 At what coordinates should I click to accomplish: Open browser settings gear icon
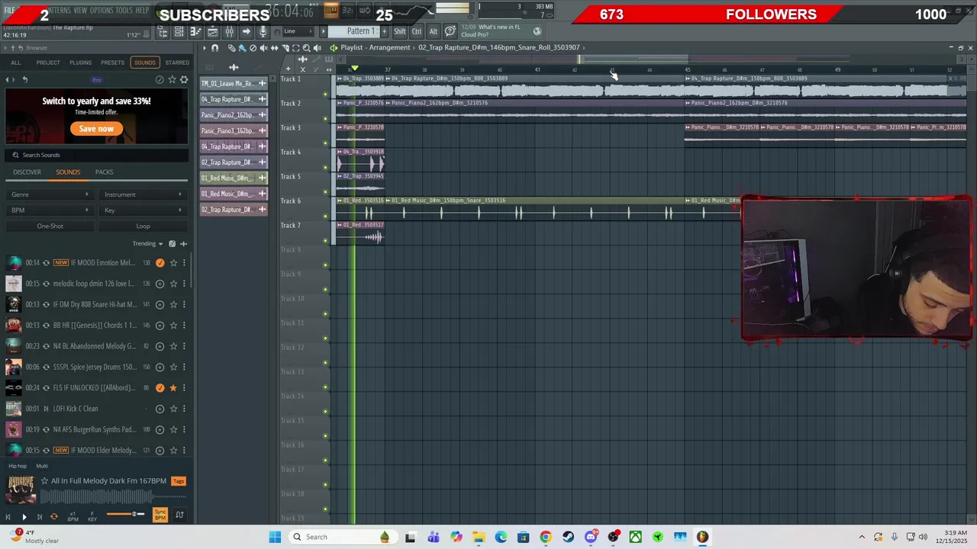pos(184,79)
